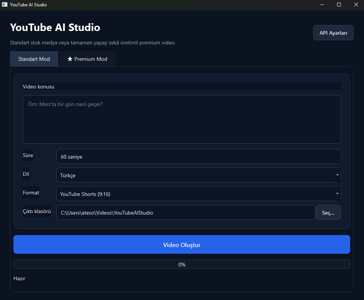
Task: Click the app icon in the title bar
Action: (4, 4)
